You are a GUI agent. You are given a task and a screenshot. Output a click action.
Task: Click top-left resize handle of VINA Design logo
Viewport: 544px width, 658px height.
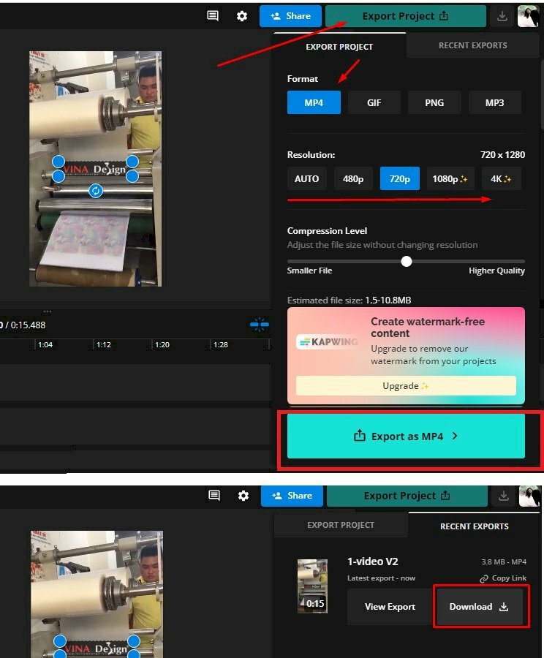click(58, 161)
